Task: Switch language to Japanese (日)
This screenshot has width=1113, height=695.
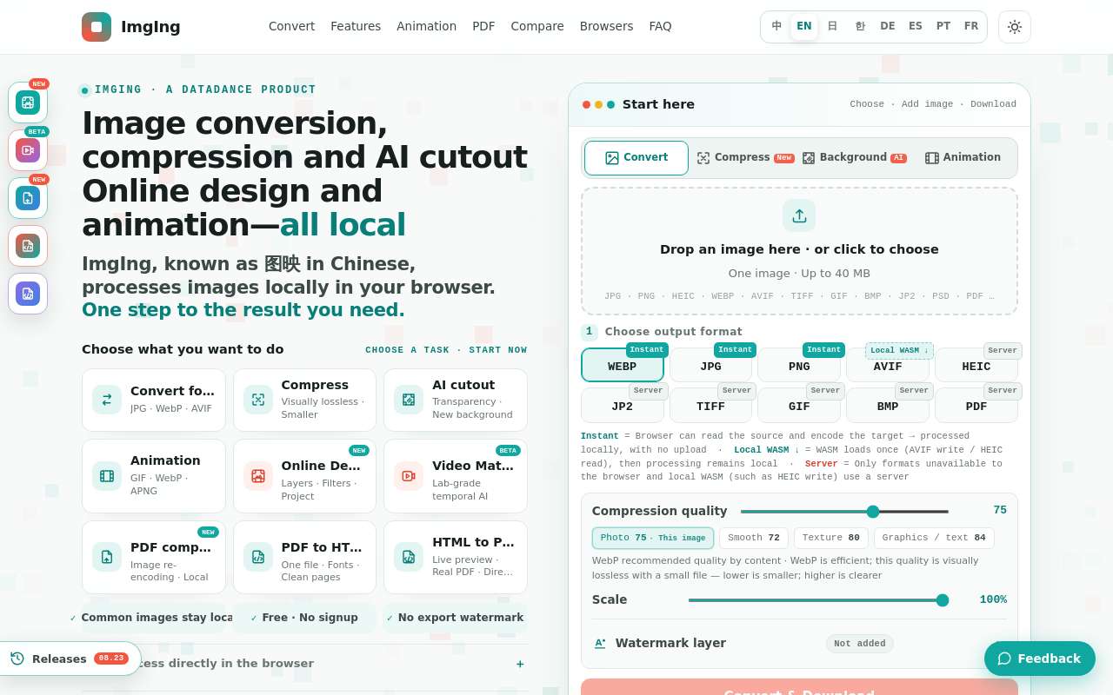Action: pyautogui.click(x=832, y=26)
